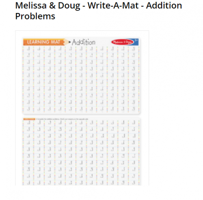
Task: Click the orange directions label on lower mat
Action: point(29,119)
